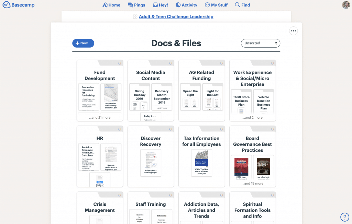
Task: Open ECFA Non-Profit Board file thumbnail
Action: point(241,167)
